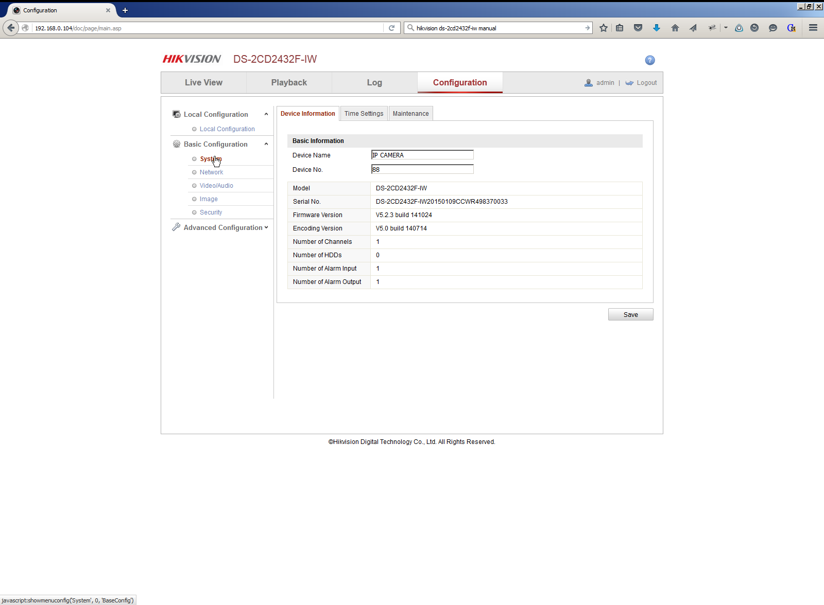Click the Hikvision copyright footer text
The height and width of the screenshot is (605, 824).
(x=412, y=442)
